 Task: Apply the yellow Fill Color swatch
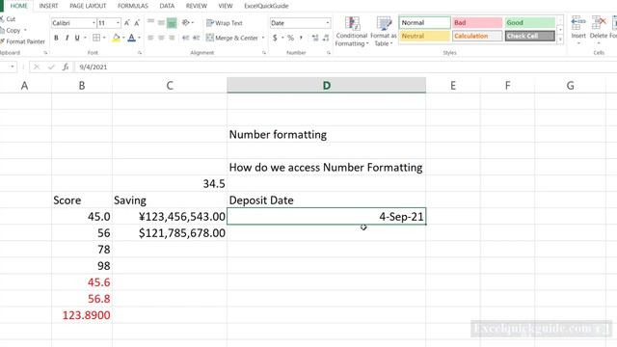(116, 38)
